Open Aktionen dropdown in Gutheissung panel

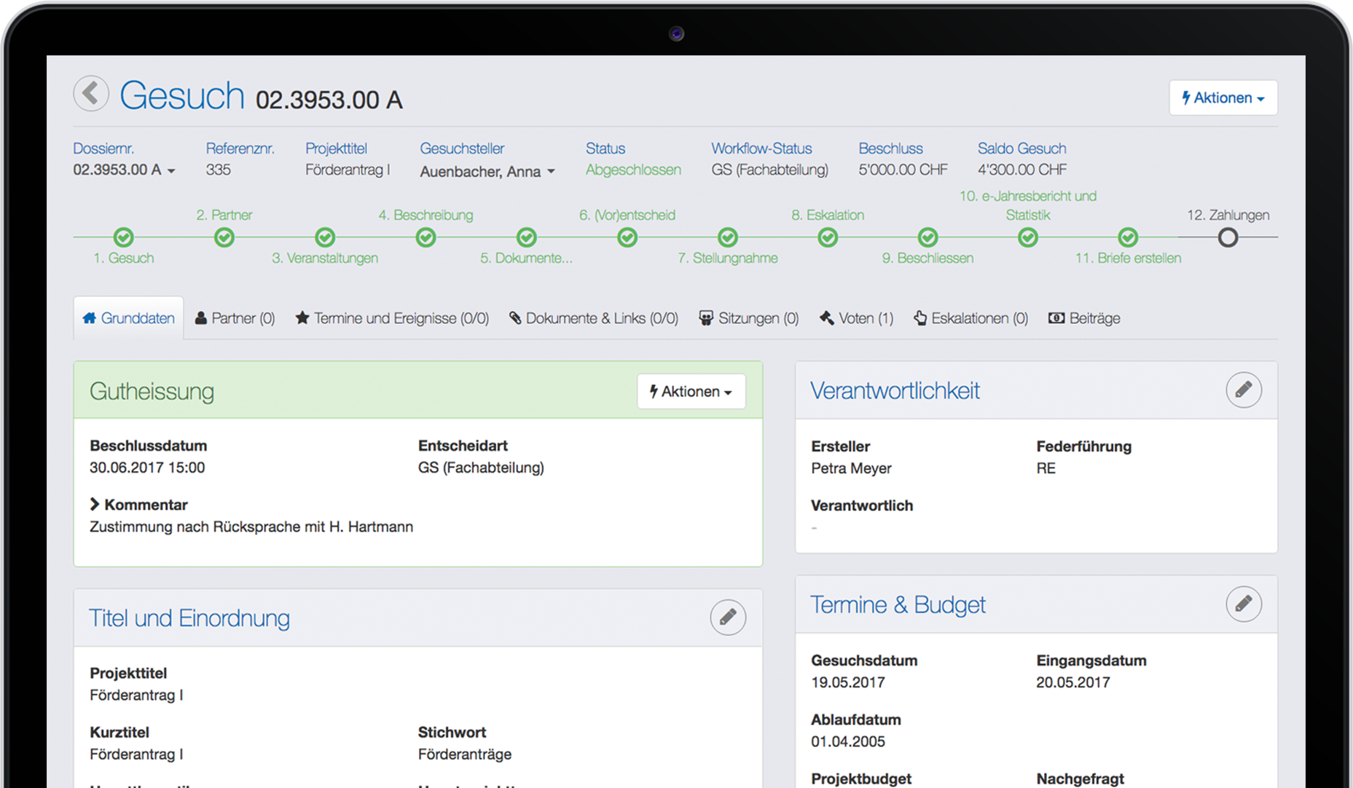(x=691, y=392)
